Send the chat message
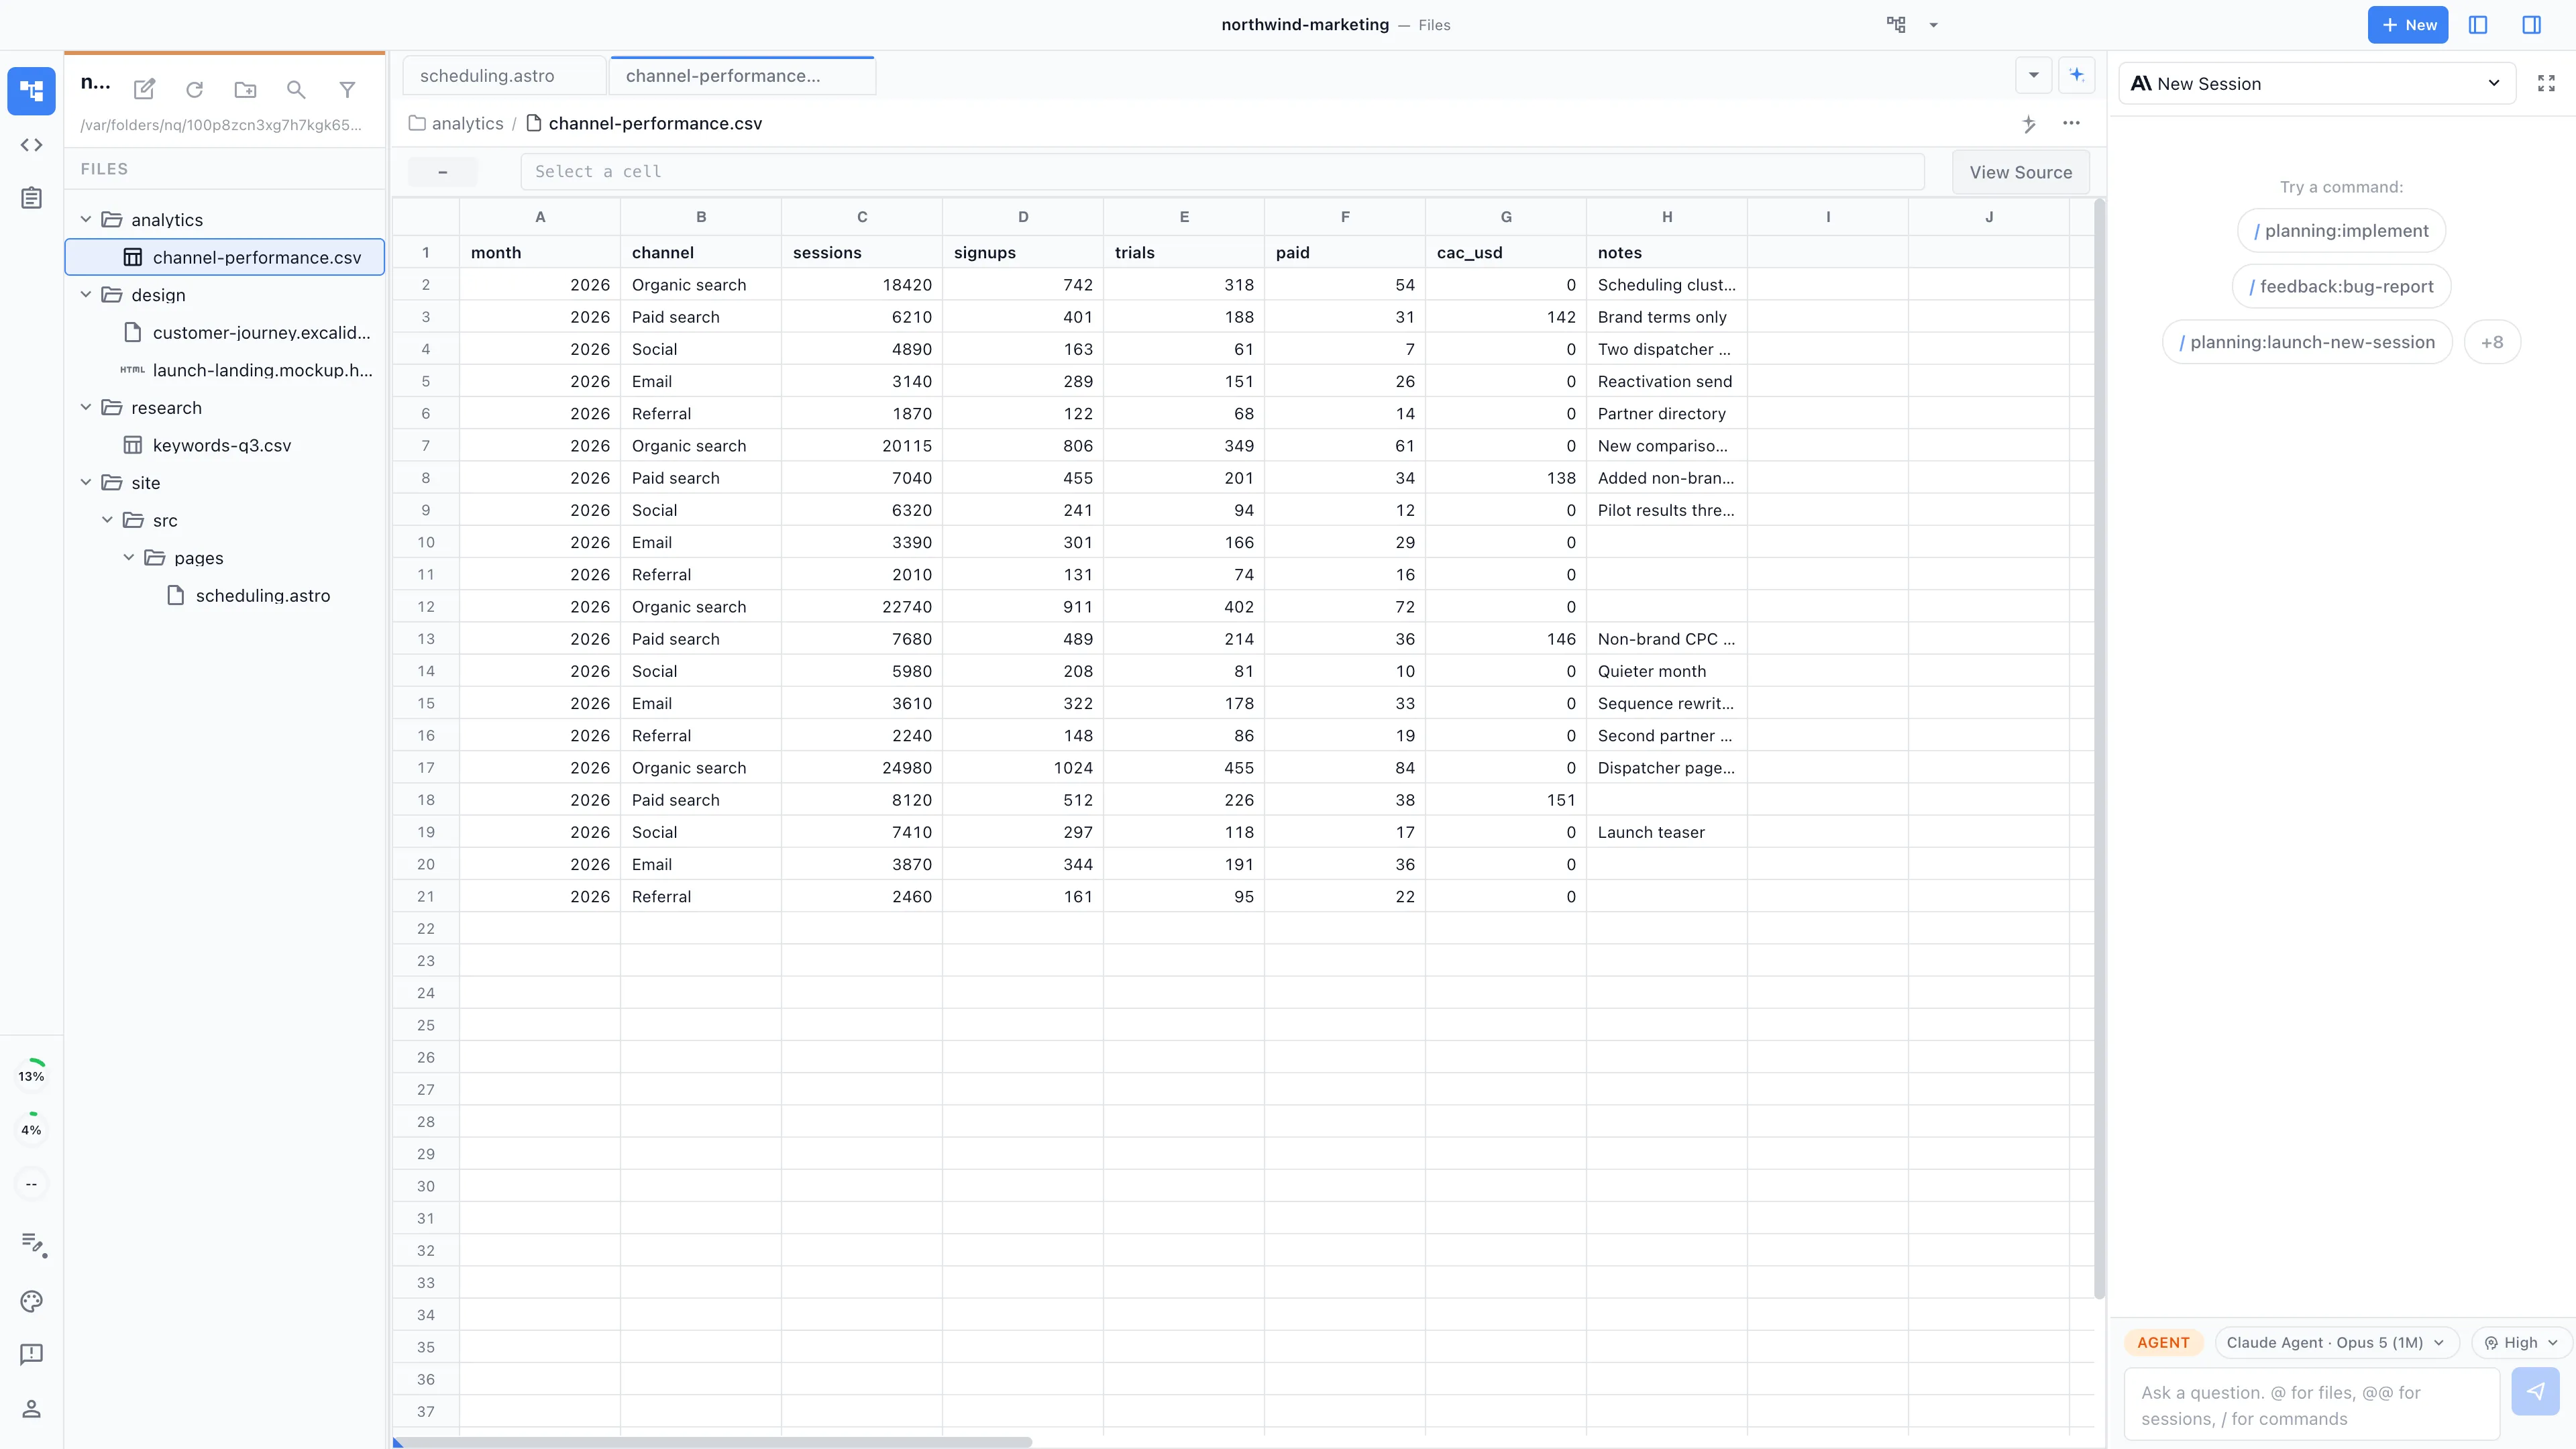This screenshot has height=1449, width=2576. click(x=2535, y=1391)
